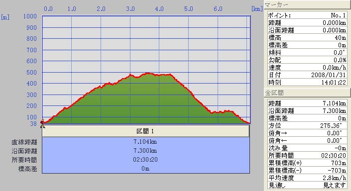Image resolution: width=351 pixels, height=191 pixels.
Task: Click the 方位 275.36° row
Action: 307,125
